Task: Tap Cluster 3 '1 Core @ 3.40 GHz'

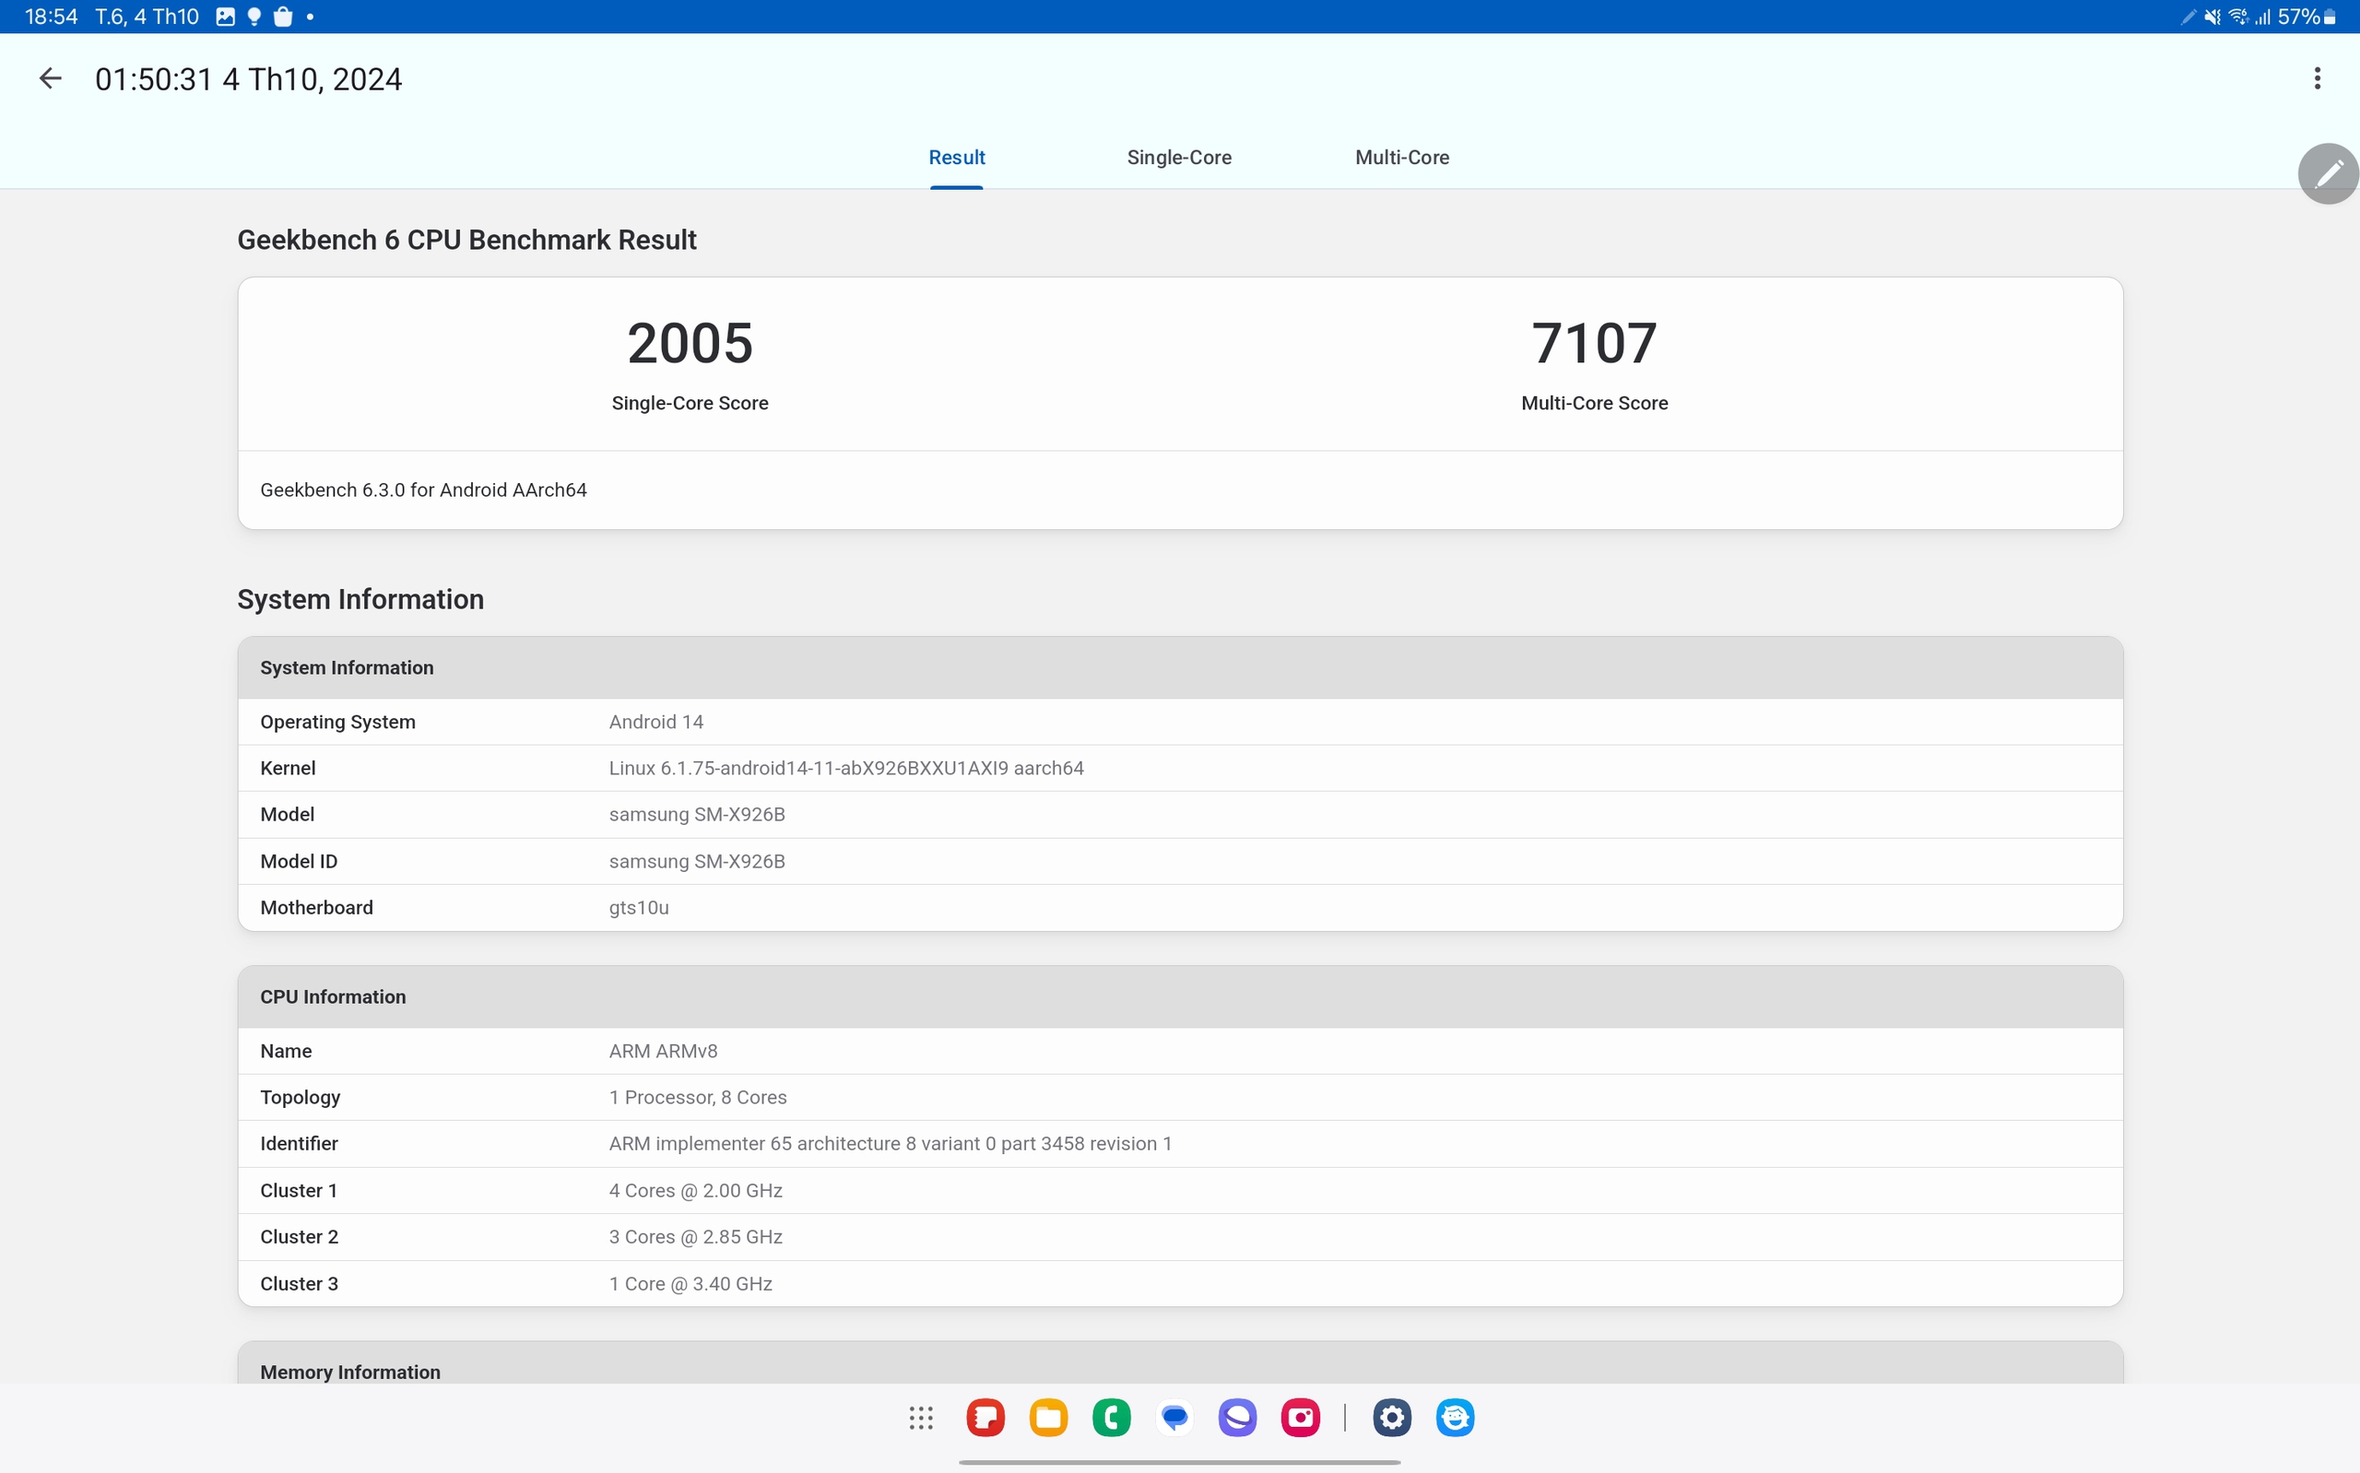Action: (x=690, y=1284)
